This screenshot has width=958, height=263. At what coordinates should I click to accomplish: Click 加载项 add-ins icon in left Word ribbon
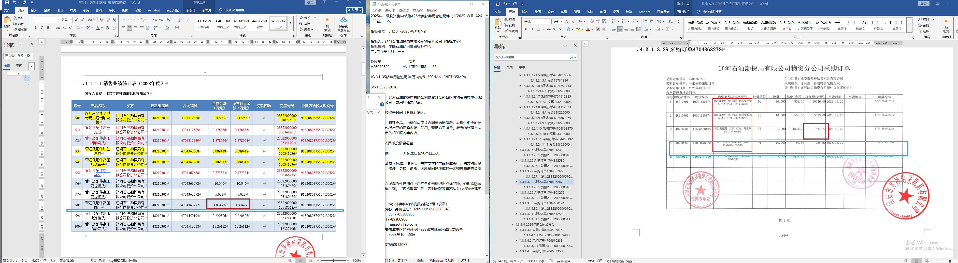tap(327, 20)
